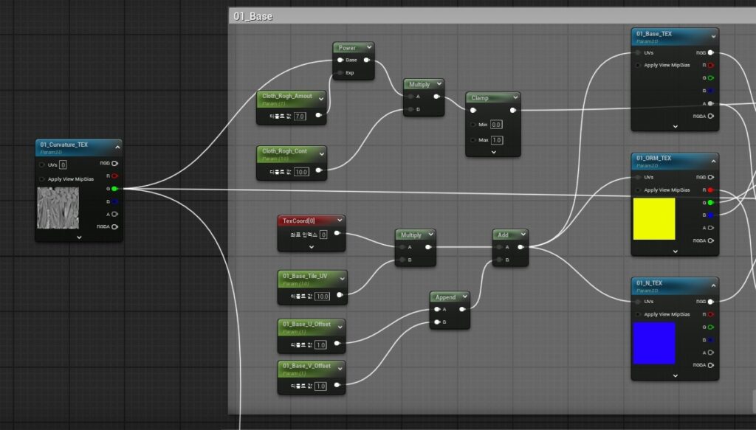756x430 pixels.
Task: Edit the Clamp Max value field
Action: pos(497,140)
